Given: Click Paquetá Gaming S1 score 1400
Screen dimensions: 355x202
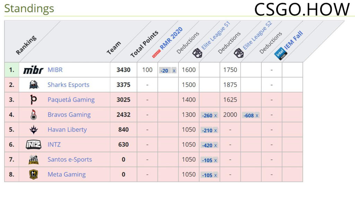Looking at the screenshot, I should (x=189, y=100).
